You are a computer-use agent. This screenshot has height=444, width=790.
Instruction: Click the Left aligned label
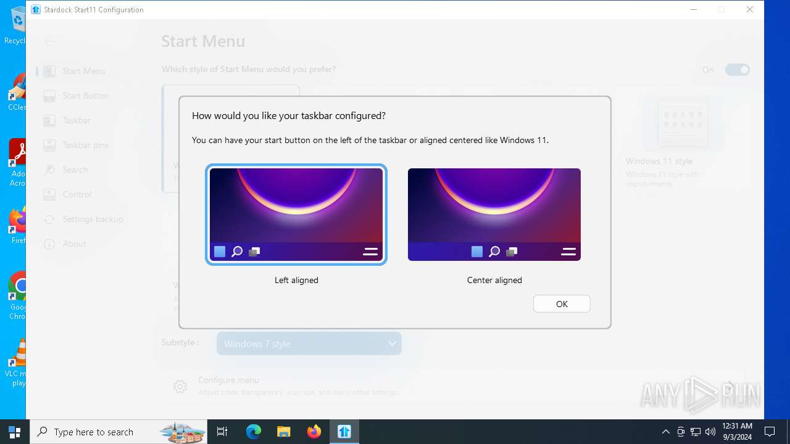(296, 280)
